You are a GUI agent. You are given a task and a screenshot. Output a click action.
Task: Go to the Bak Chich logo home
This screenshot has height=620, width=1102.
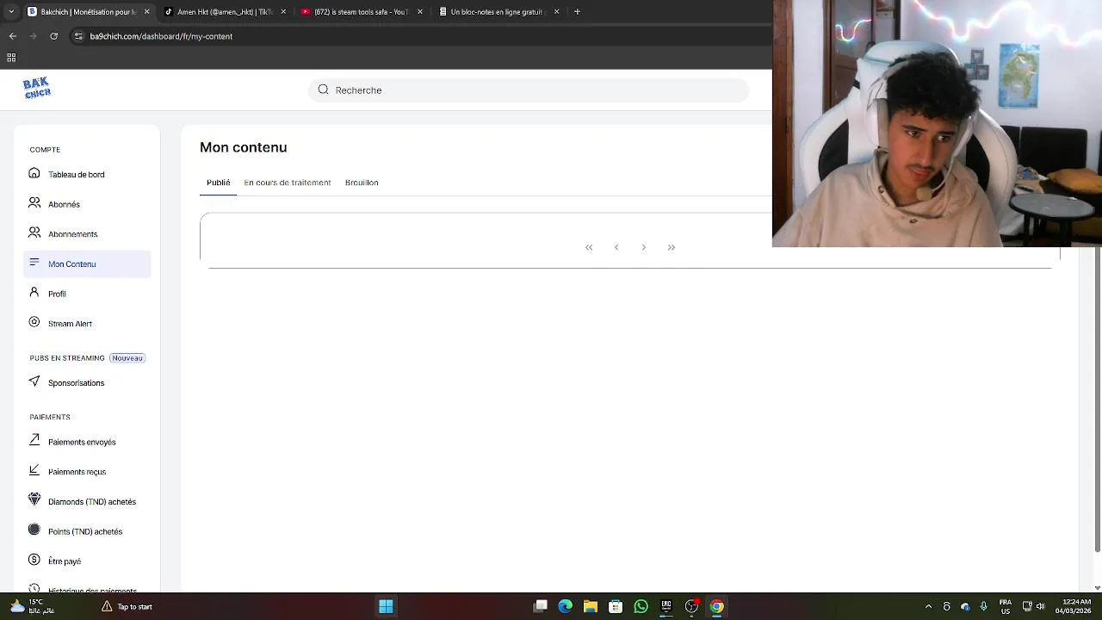pyautogui.click(x=37, y=88)
